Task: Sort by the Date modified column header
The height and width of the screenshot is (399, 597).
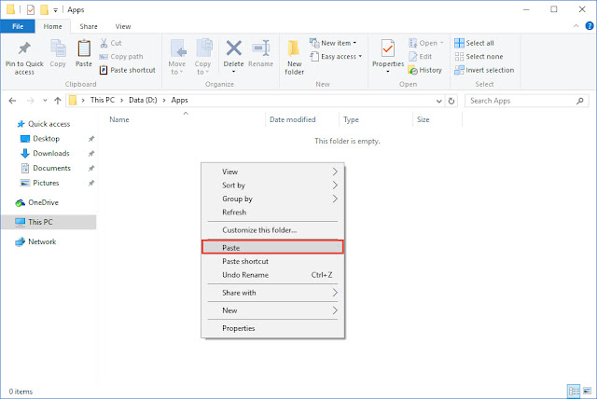Action: 292,120
